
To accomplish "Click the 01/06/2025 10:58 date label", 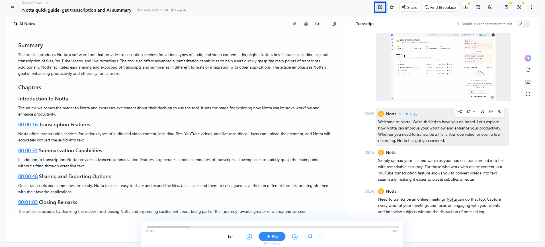I will [x=153, y=10].
